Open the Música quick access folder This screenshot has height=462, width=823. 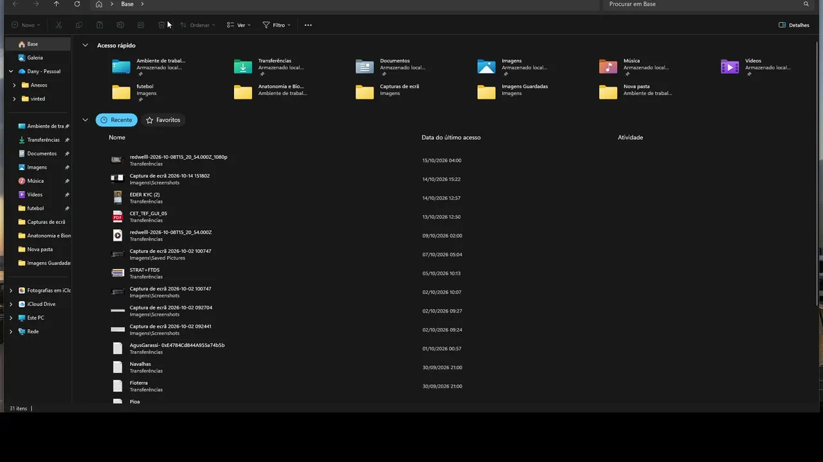pos(635,67)
